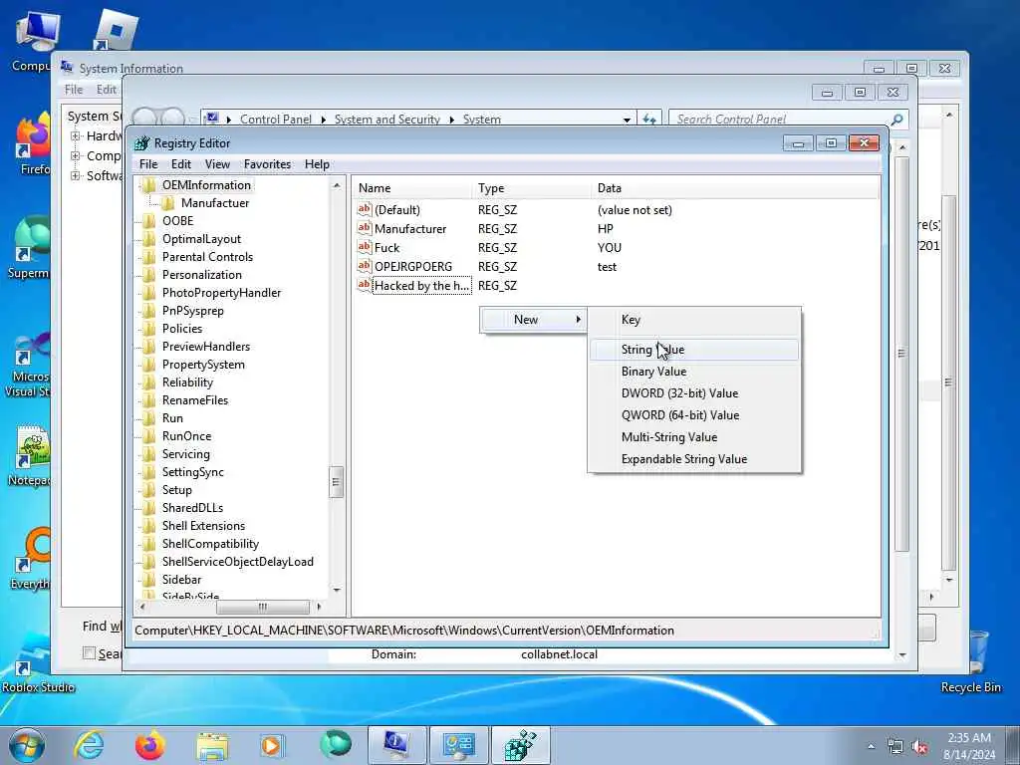Viewport: 1020px width, 765px height.
Task: Click the System and Security breadcrumb
Action: (387, 120)
